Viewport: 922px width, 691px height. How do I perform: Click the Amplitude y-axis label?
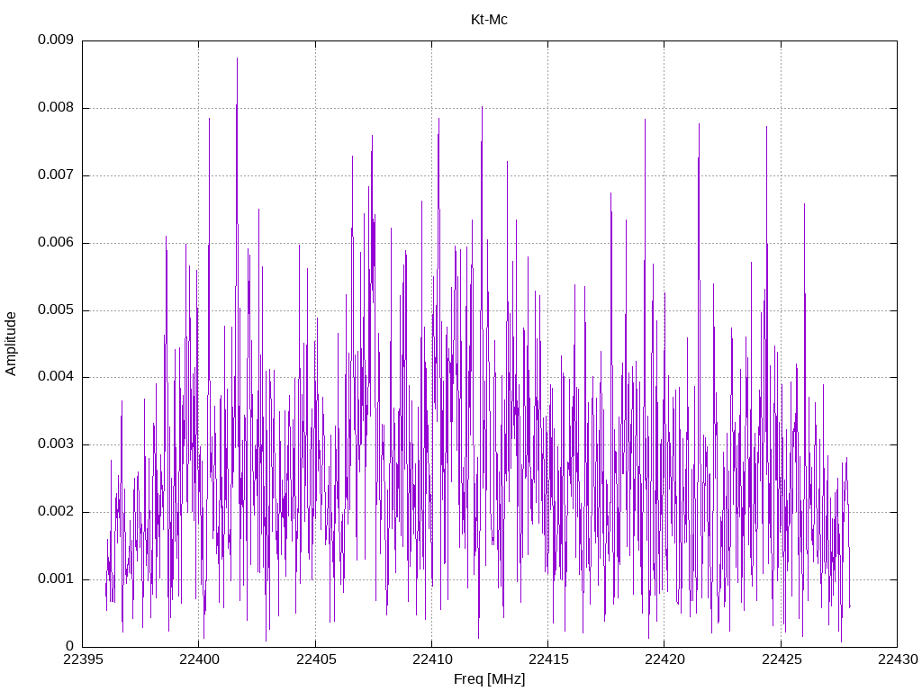pyautogui.click(x=11, y=344)
